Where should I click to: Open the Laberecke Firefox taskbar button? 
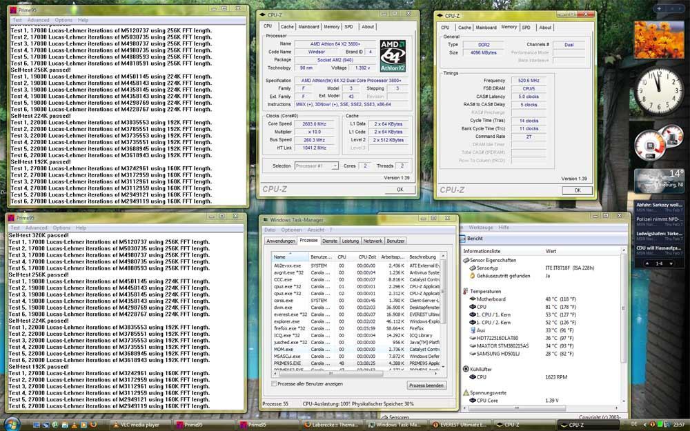333,425
